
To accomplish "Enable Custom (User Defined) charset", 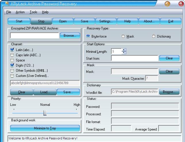I will pyautogui.click(x=12, y=76).
